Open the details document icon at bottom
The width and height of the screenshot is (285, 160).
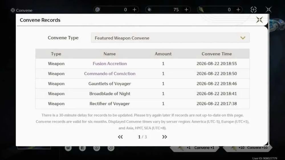[82, 148]
